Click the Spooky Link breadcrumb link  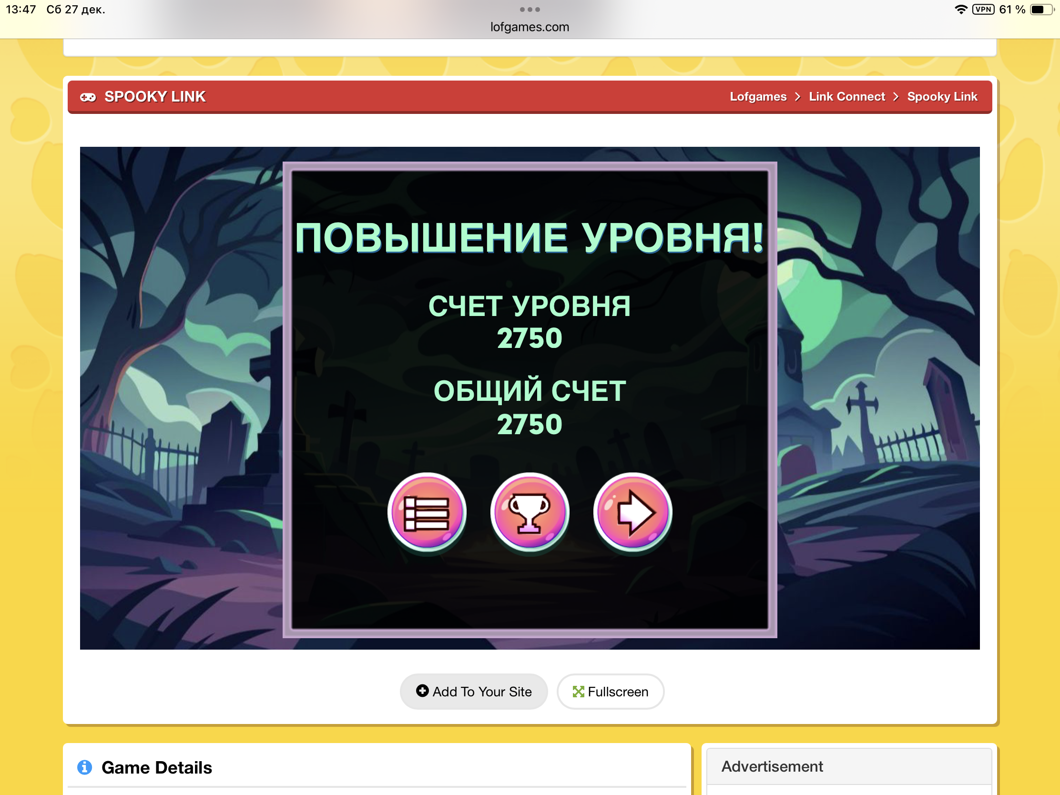[942, 97]
